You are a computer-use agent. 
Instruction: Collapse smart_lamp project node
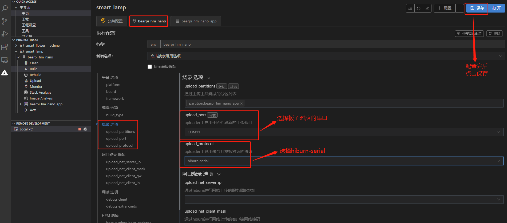pyautogui.click(x=16, y=51)
